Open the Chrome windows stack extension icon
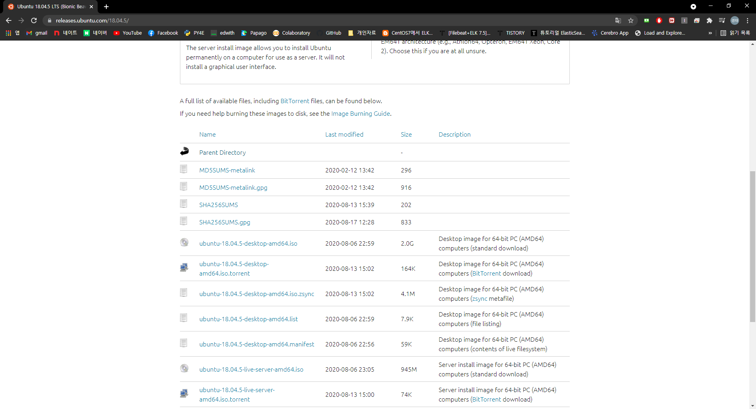756x409 pixels. click(697, 20)
